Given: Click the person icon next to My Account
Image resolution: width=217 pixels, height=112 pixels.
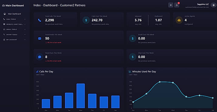Looking at the screenshot, I should coord(4,40).
